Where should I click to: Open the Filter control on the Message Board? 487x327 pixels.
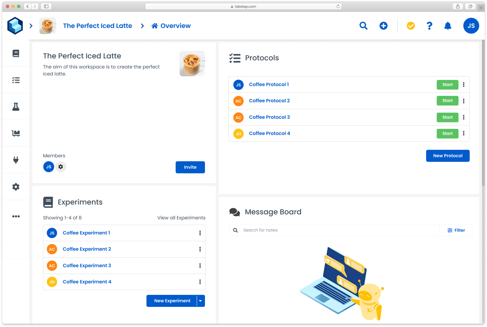(x=456, y=230)
